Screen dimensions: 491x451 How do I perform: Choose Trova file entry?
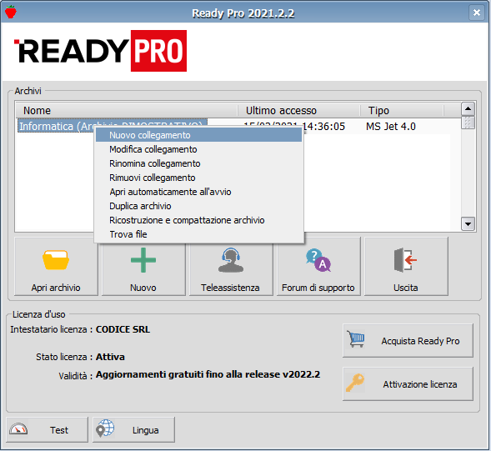point(199,234)
